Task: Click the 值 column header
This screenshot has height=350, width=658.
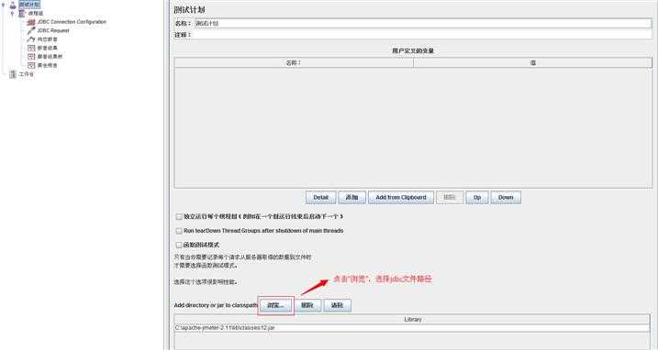Action: [532, 63]
